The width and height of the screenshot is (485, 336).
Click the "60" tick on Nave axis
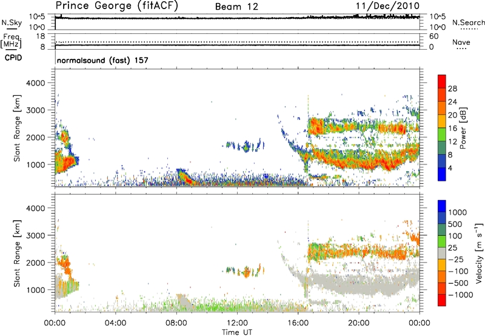click(x=433, y=36)
